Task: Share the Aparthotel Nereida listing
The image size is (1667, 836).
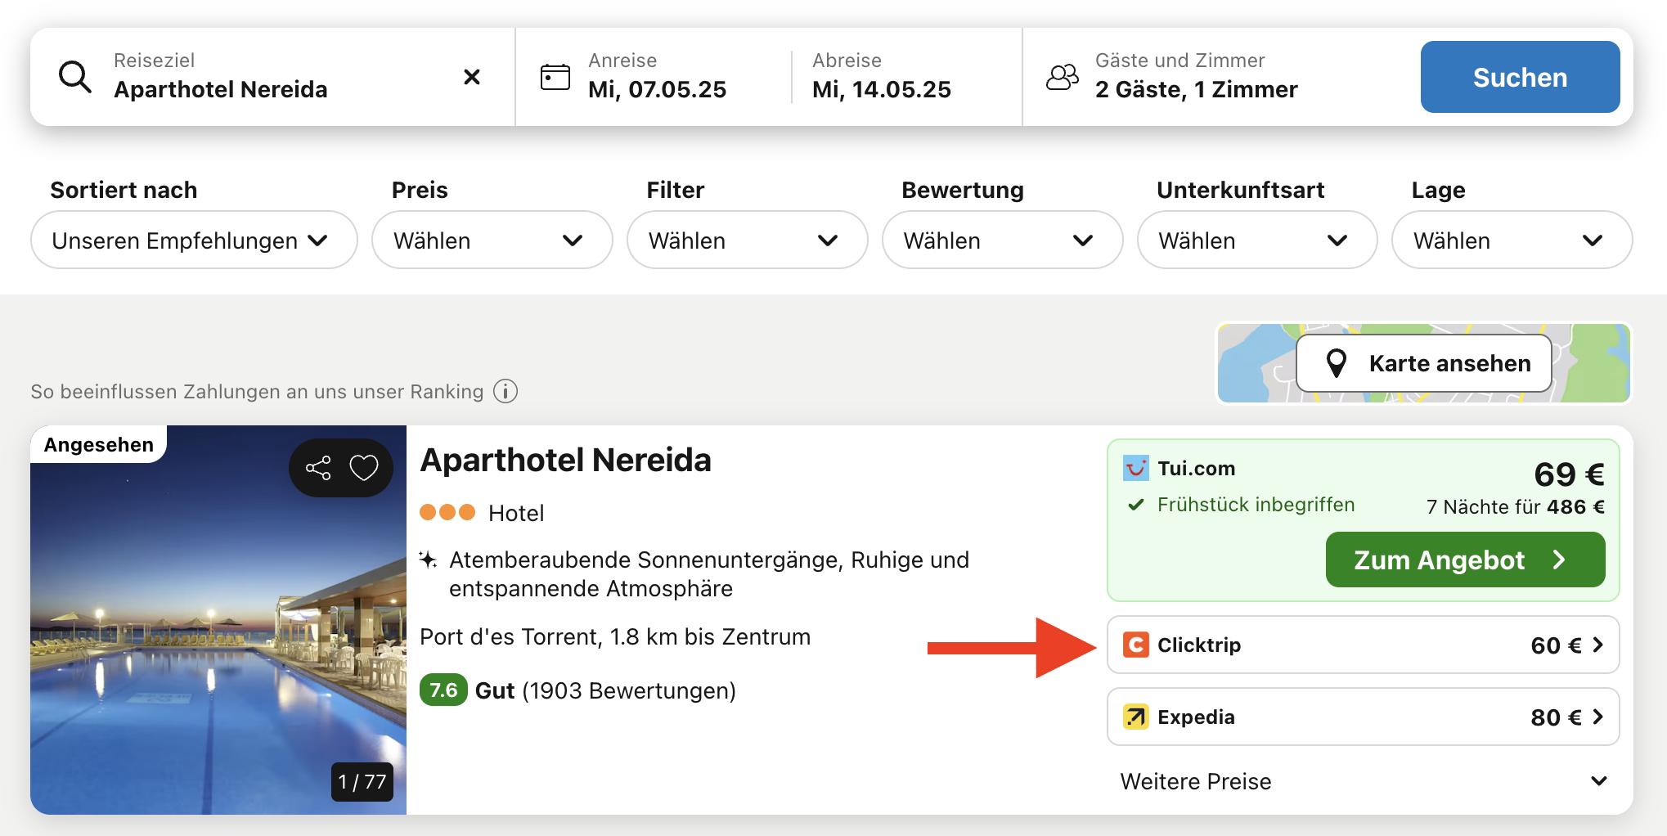Action: [318, 468]
